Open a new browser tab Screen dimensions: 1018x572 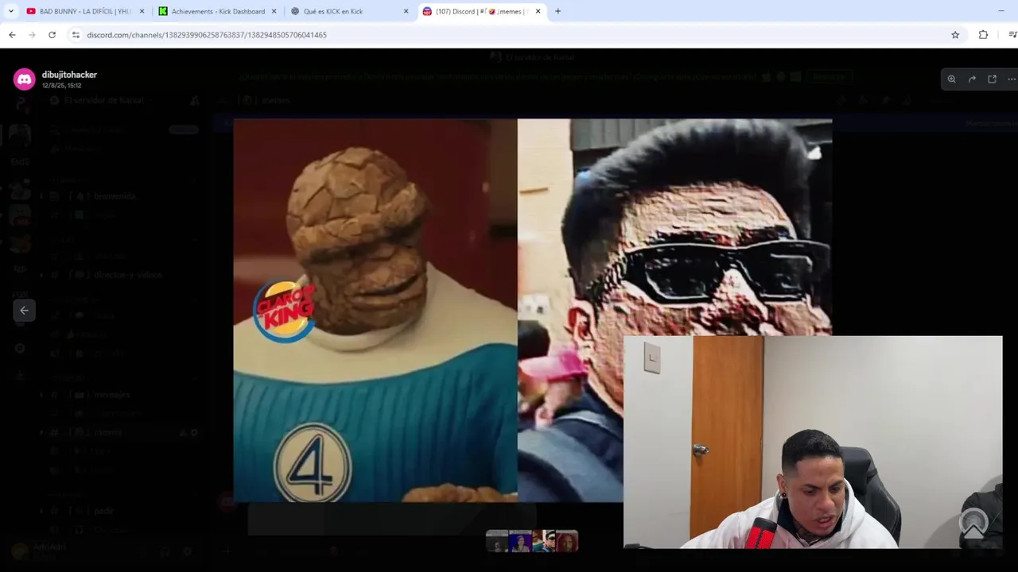558,11
